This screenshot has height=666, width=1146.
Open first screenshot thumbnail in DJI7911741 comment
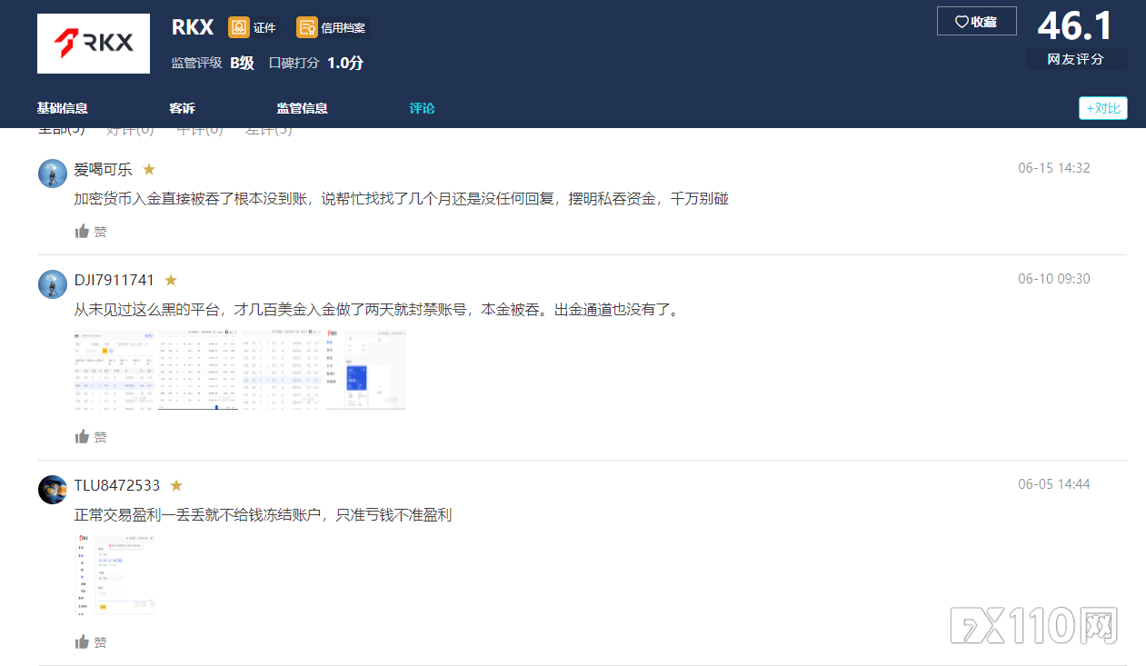(115, 371)
